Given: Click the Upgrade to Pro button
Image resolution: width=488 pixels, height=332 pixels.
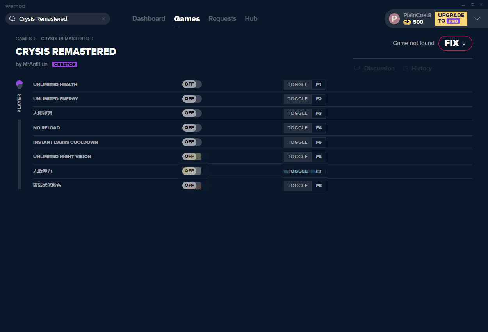Looking at the screenshot, I should pyautogui.click(x=451, y=19).
